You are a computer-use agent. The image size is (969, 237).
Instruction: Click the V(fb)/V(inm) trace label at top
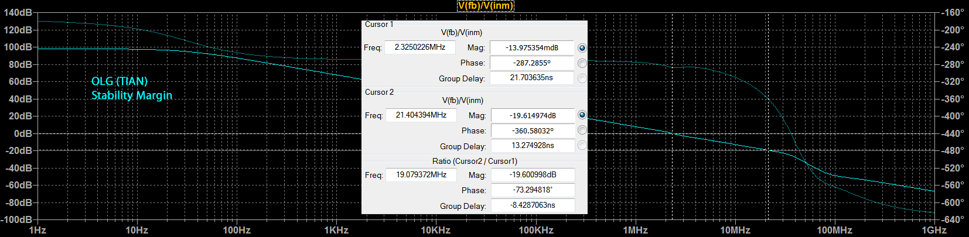pyautogui.click(x=485, y=6)
